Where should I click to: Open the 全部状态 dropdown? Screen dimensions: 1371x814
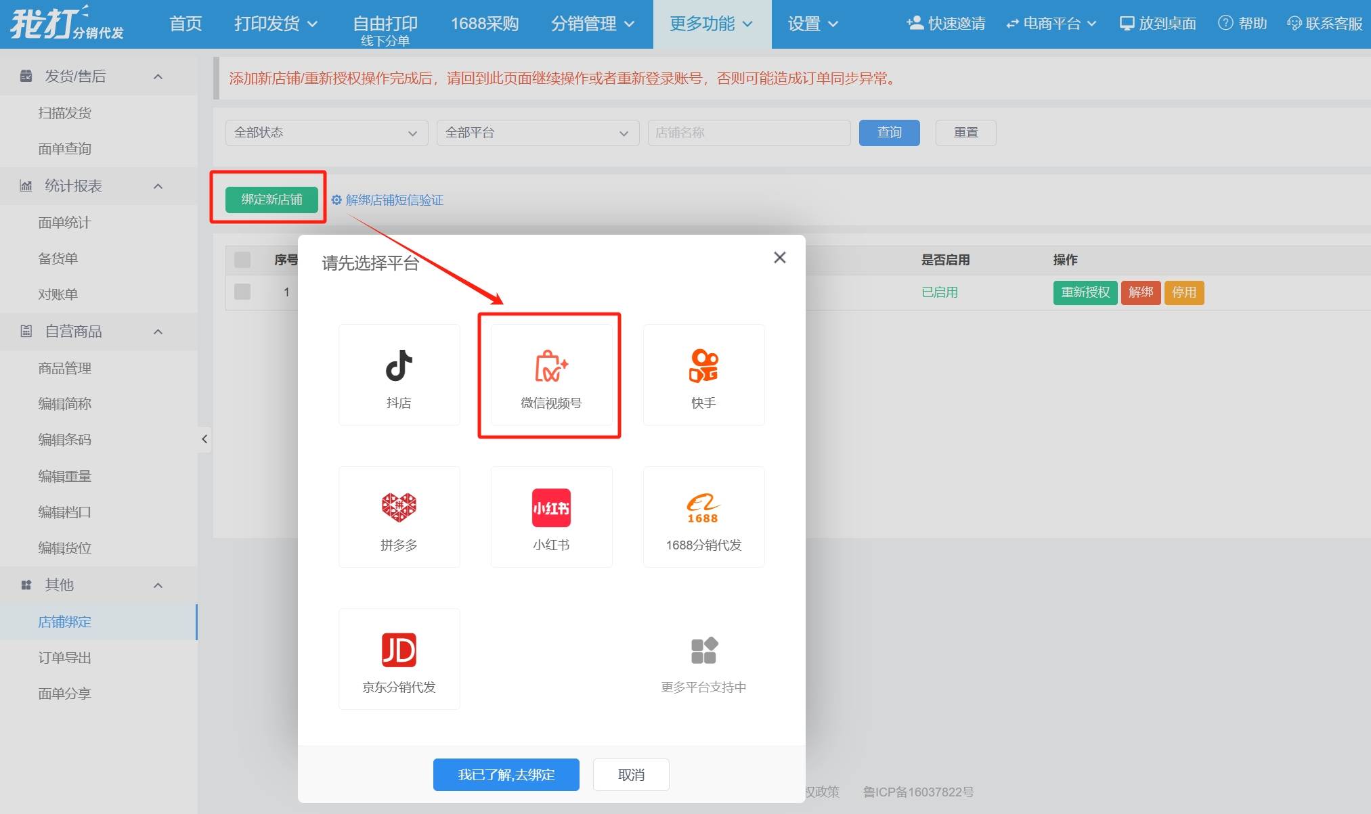pos(327,133)
